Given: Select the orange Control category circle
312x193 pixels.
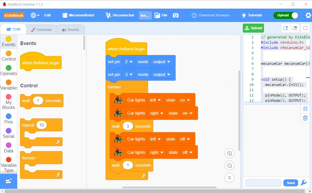Looking at the screenshot, I should point(9,53).
